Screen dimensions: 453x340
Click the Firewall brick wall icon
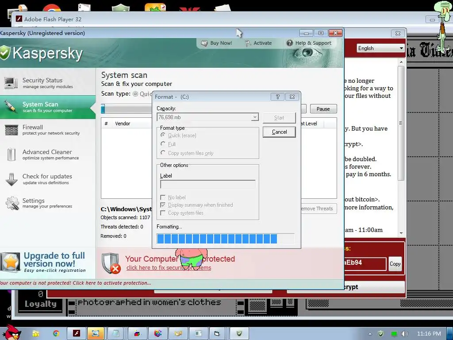pos(11,130)
